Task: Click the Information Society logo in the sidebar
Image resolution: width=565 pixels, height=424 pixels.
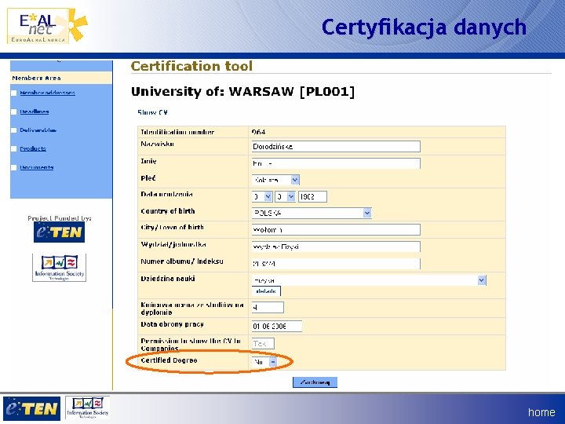Action: (59, 268)
